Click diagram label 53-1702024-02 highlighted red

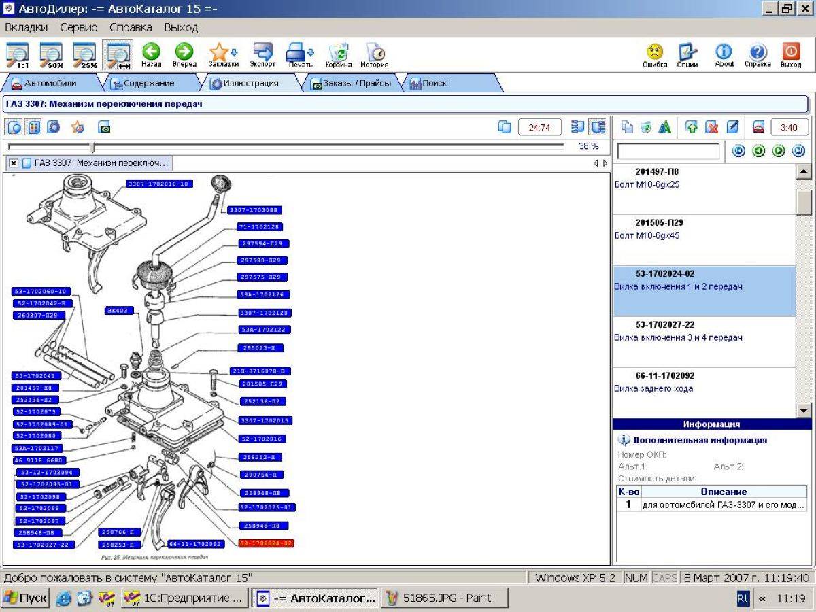click(x=267, y=543)
